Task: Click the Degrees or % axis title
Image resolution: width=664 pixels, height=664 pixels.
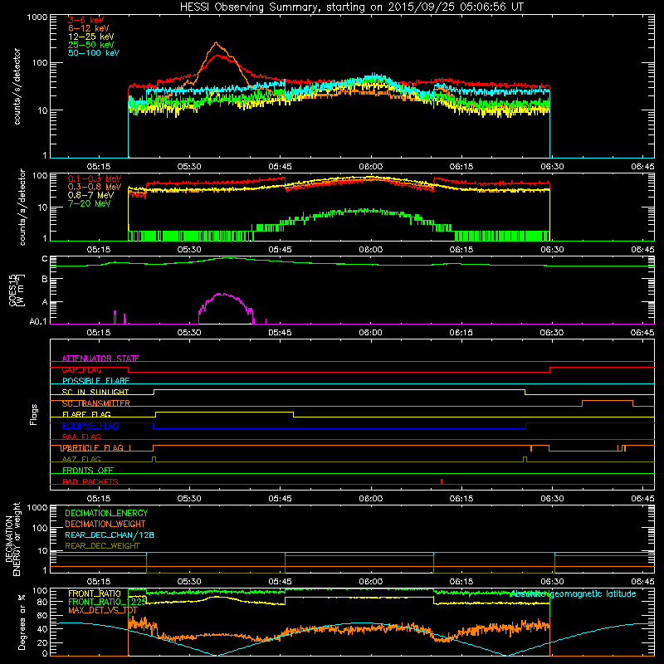Action: pyautogui.click(x=22, y=622)
